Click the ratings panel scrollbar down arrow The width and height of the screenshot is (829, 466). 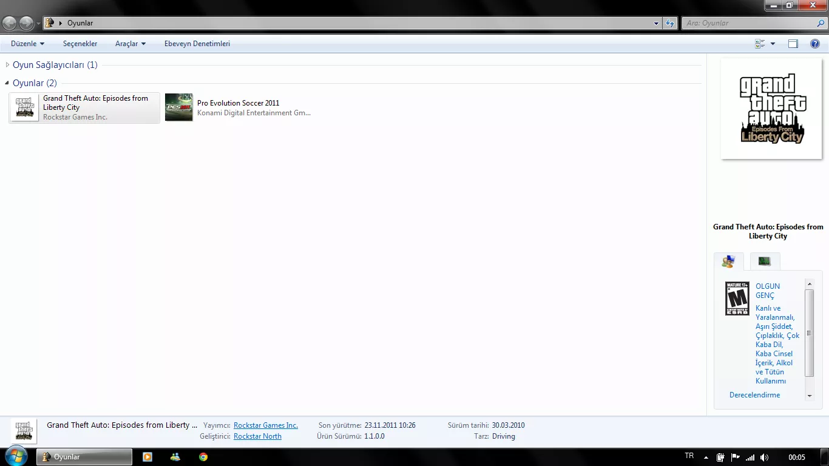pyautogui.click(x=809, y=396)
